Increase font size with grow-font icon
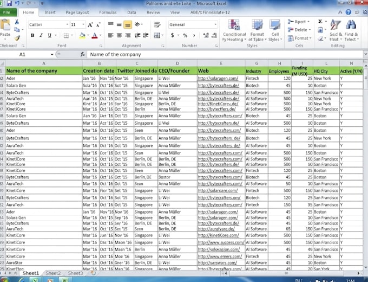Viewport: 368px width, 282px height. point(90,25)
